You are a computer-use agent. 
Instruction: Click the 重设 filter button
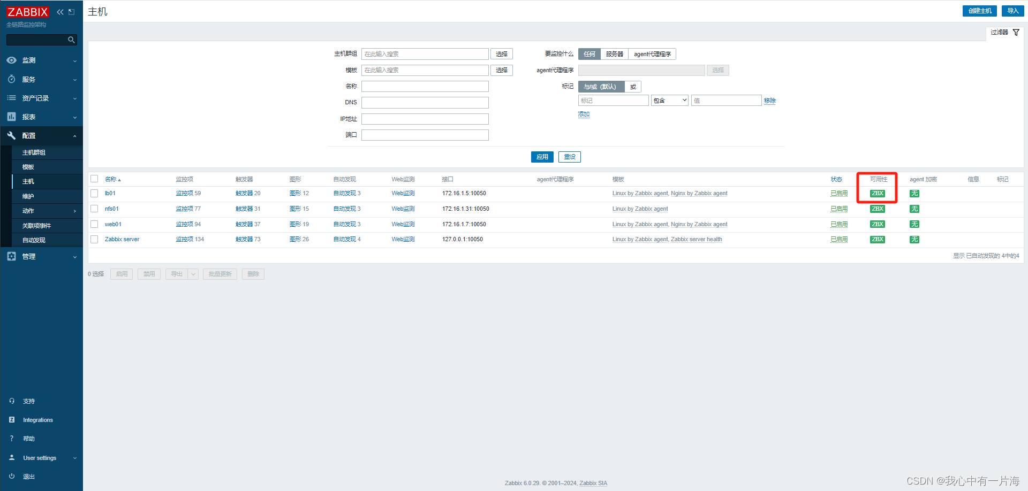570,157
